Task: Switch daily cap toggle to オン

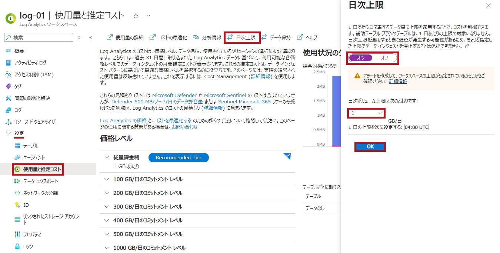Action: click(x=361, y=58)
